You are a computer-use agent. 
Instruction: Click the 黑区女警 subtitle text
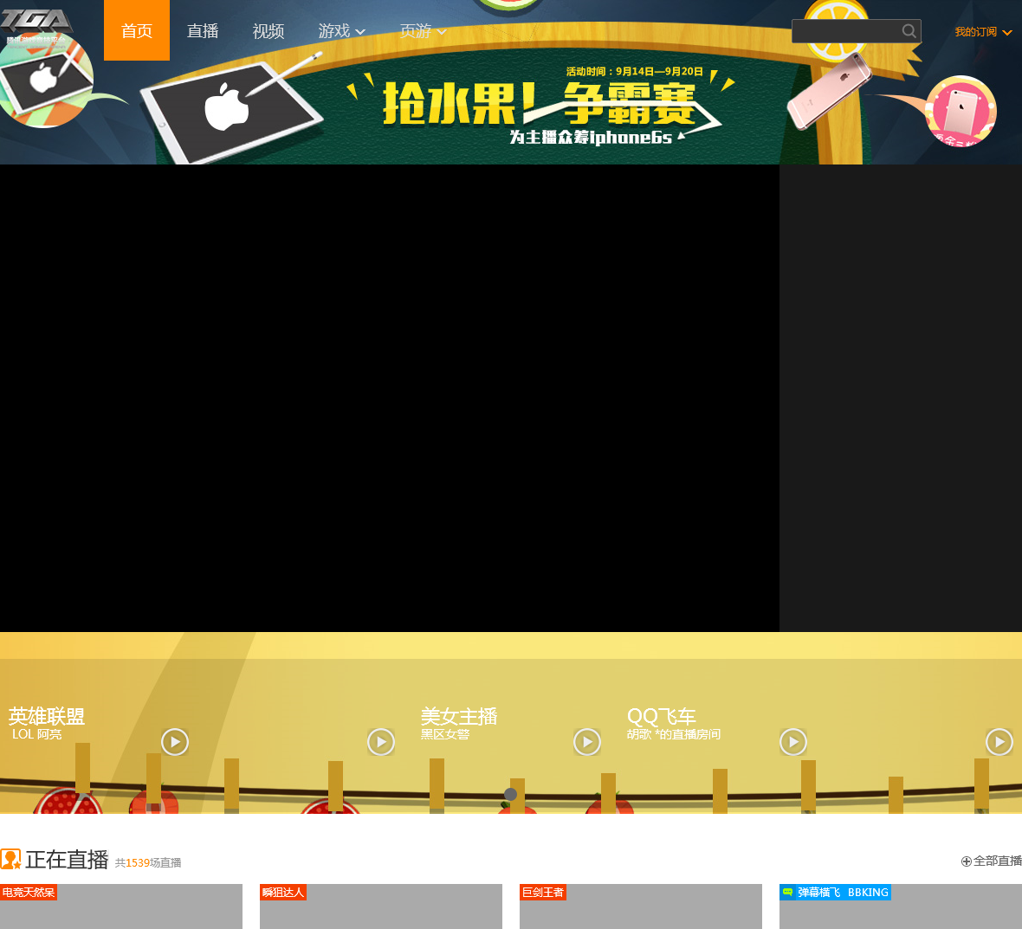point(444,734)
